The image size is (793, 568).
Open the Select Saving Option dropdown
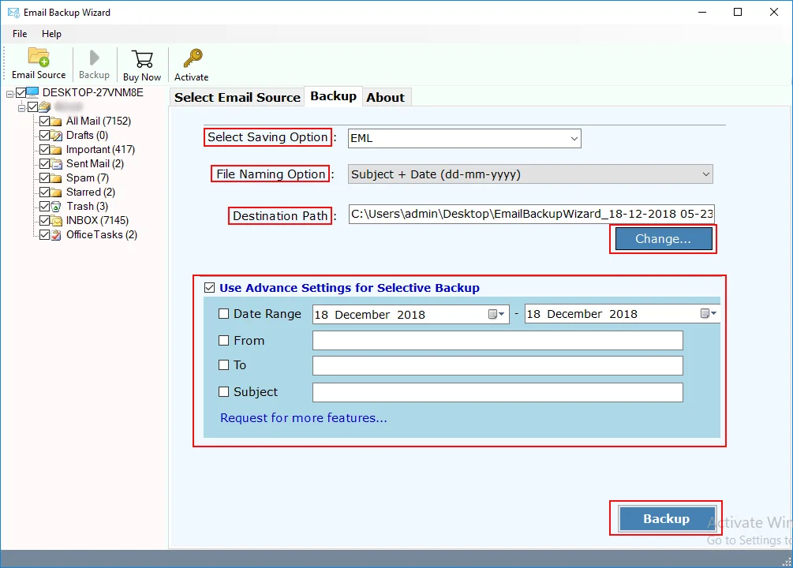(465, 138)
